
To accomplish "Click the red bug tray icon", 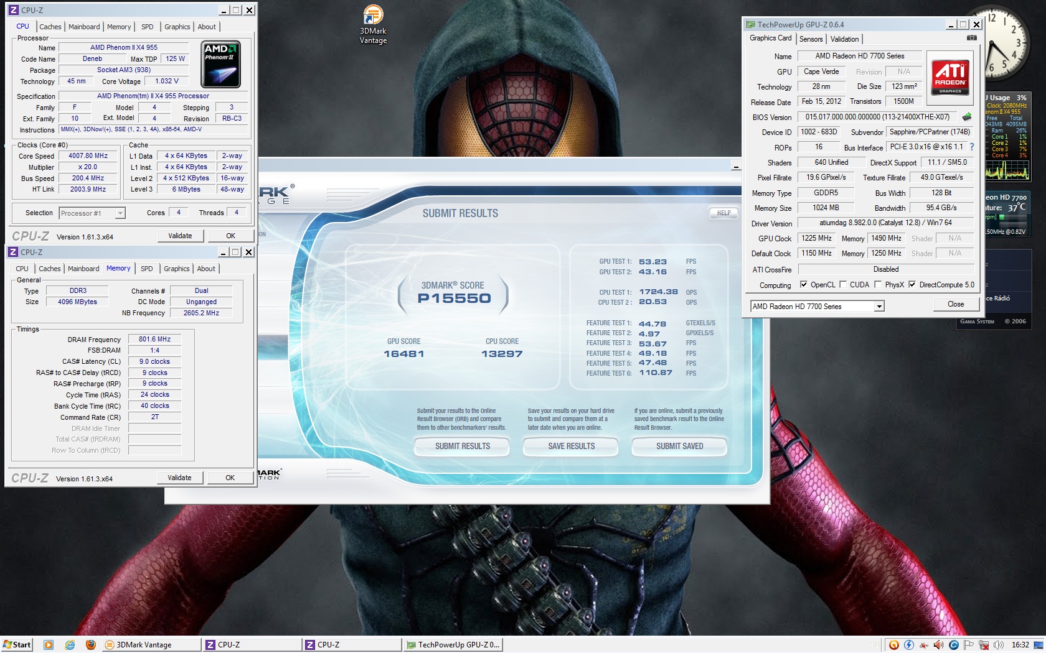I will (923, 645).
